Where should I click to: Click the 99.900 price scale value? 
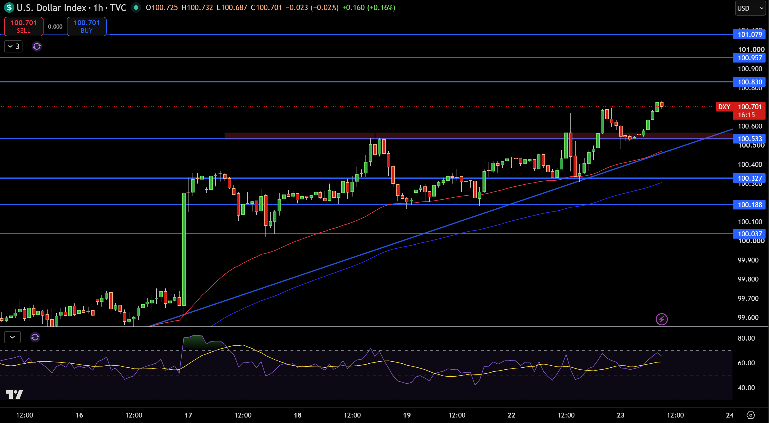coord(748,260)
